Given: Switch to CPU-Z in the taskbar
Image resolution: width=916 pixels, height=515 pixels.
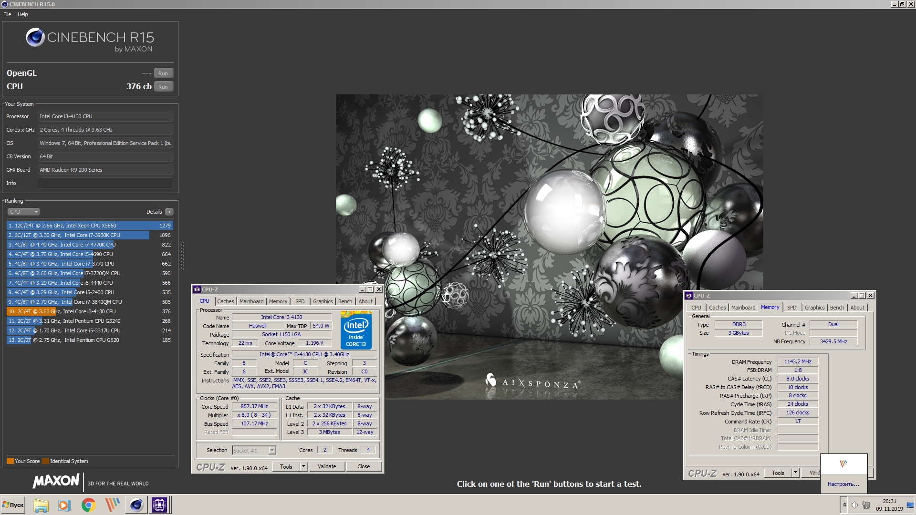Looking at the screenshot, I should pos(159,505).
